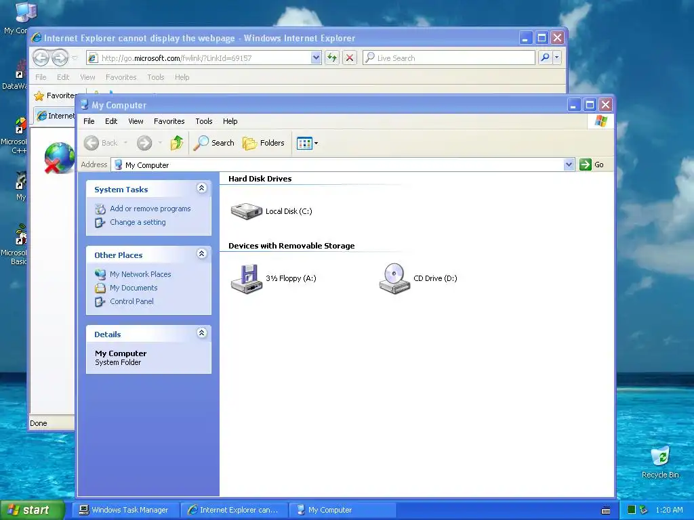Click the Live Search magnifier button
This screenshot has height=520, width=694.
click(x=546, y=58)
